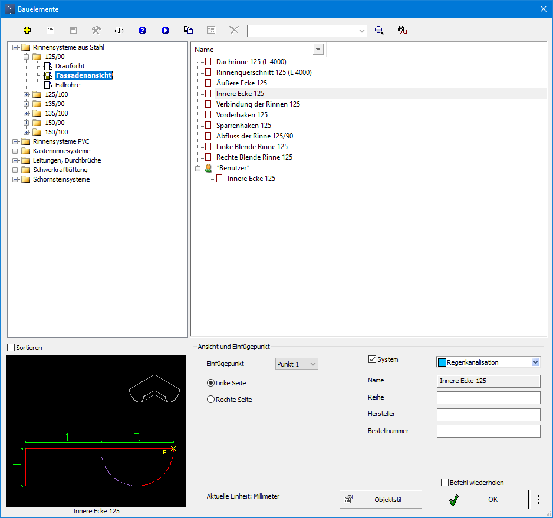Expand the Rinnensysteme PVC folder
The image size is (553, 518).
(15, 141)
